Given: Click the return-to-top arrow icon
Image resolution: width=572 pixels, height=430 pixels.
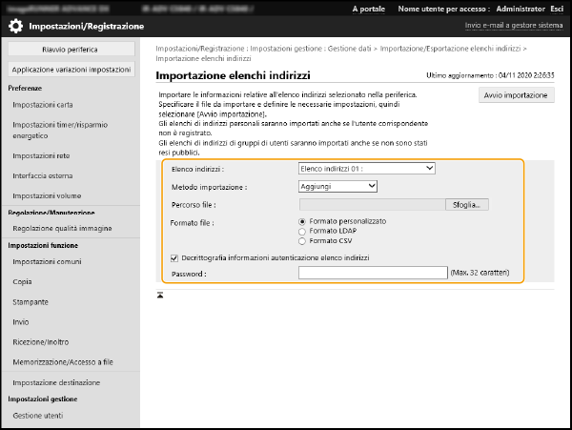Looking at the screenshot, I should (x=161, y=295).
